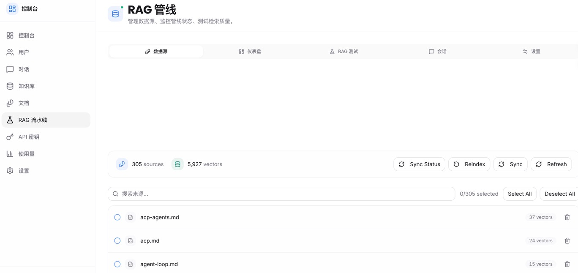Delete agent-loop.md using its trash icon
This screenshot has width=578, height=273.
(x=567, y=264)
